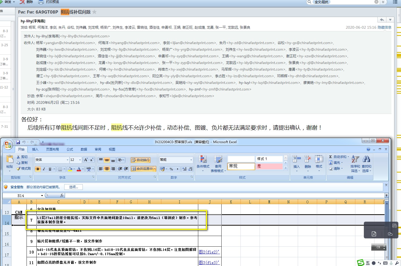Image resolution: width=401 pixels, height=266 pixels.
Task: Click the Copy (复制) icon
Action: (18, 163)
